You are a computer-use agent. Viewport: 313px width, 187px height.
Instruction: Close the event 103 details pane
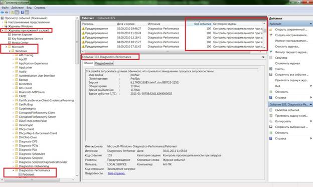click(x=263, y=57)
